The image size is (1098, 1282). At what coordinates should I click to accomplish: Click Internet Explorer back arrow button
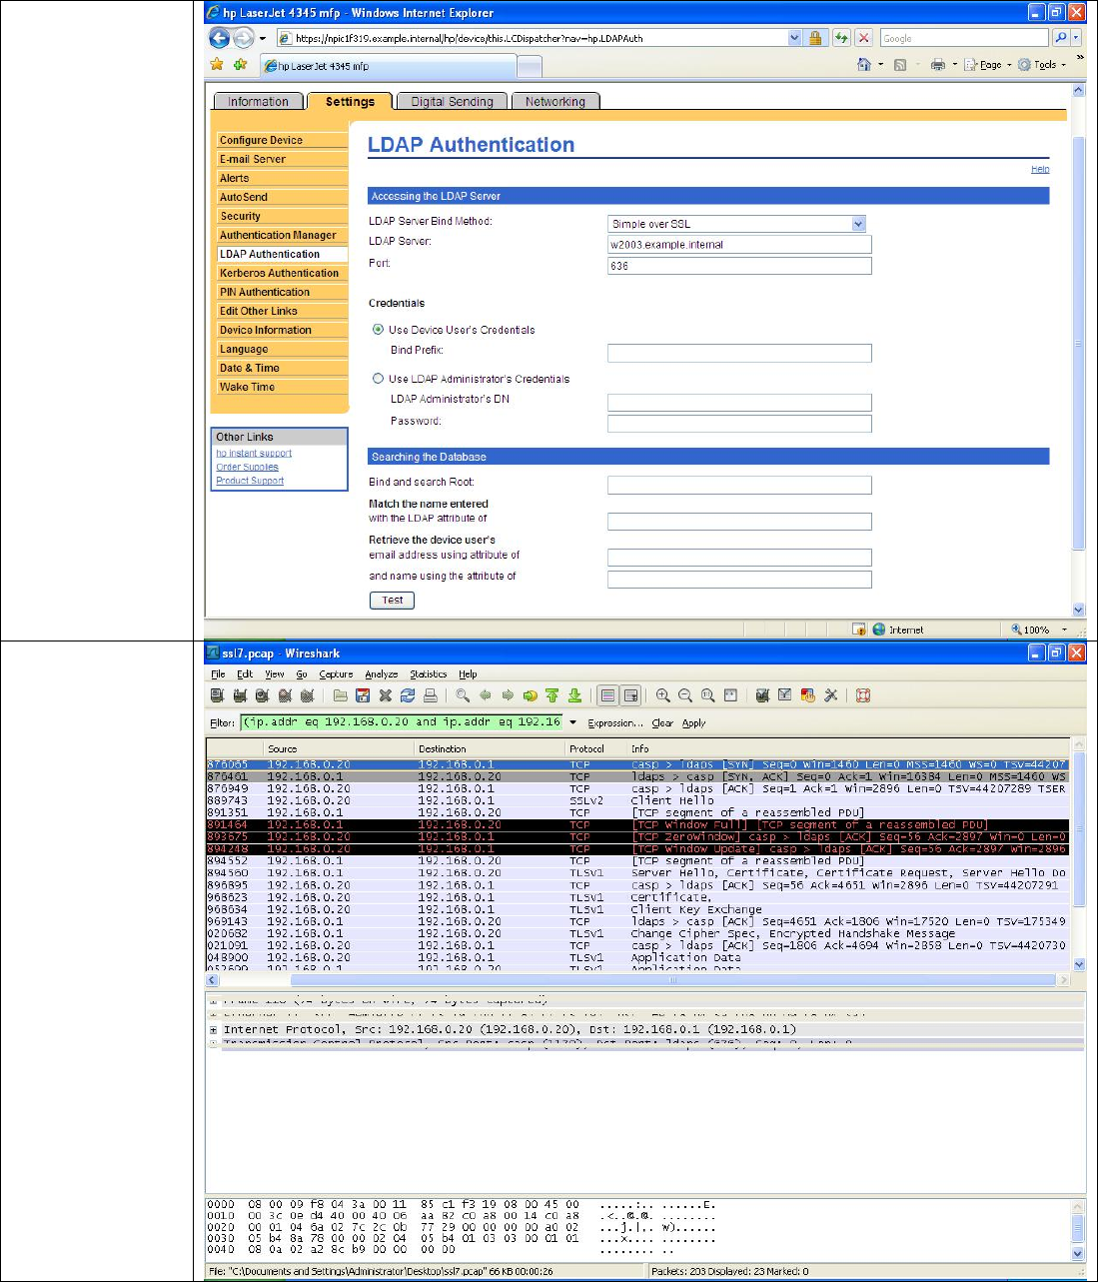[219, 38]
